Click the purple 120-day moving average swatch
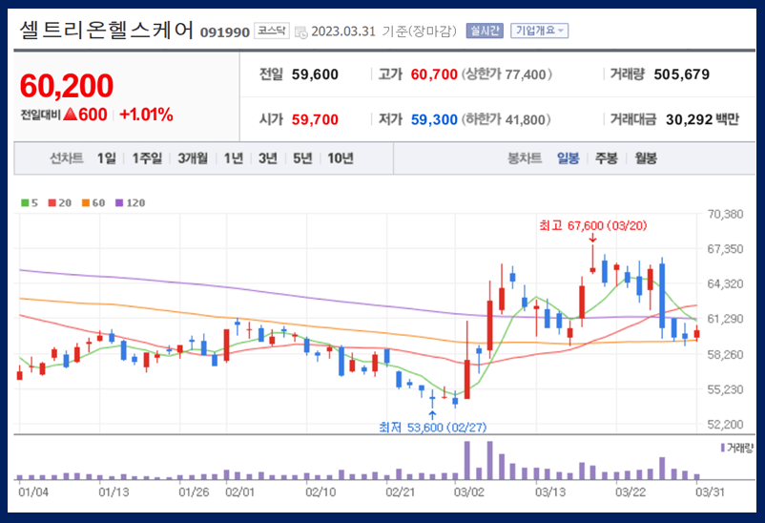765x523 pixels. (x=119, y=202)
